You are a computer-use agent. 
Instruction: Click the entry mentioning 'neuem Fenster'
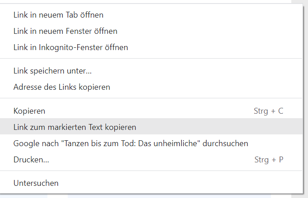pyautogui.click(x=65, y=31)
